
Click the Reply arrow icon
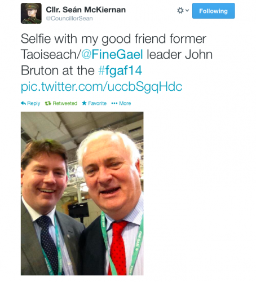pos(23,103)
